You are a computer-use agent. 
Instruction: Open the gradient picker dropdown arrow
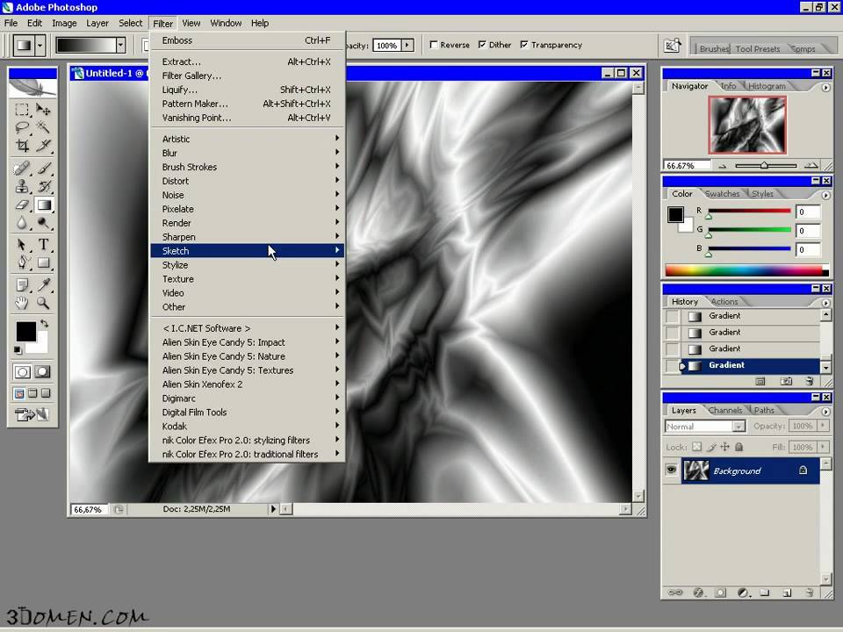[x=119, y=45]
